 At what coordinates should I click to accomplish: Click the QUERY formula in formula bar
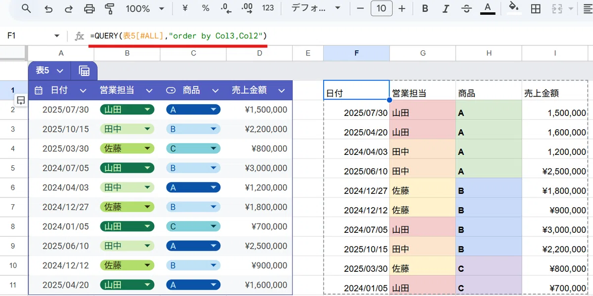tap(178, 36)
